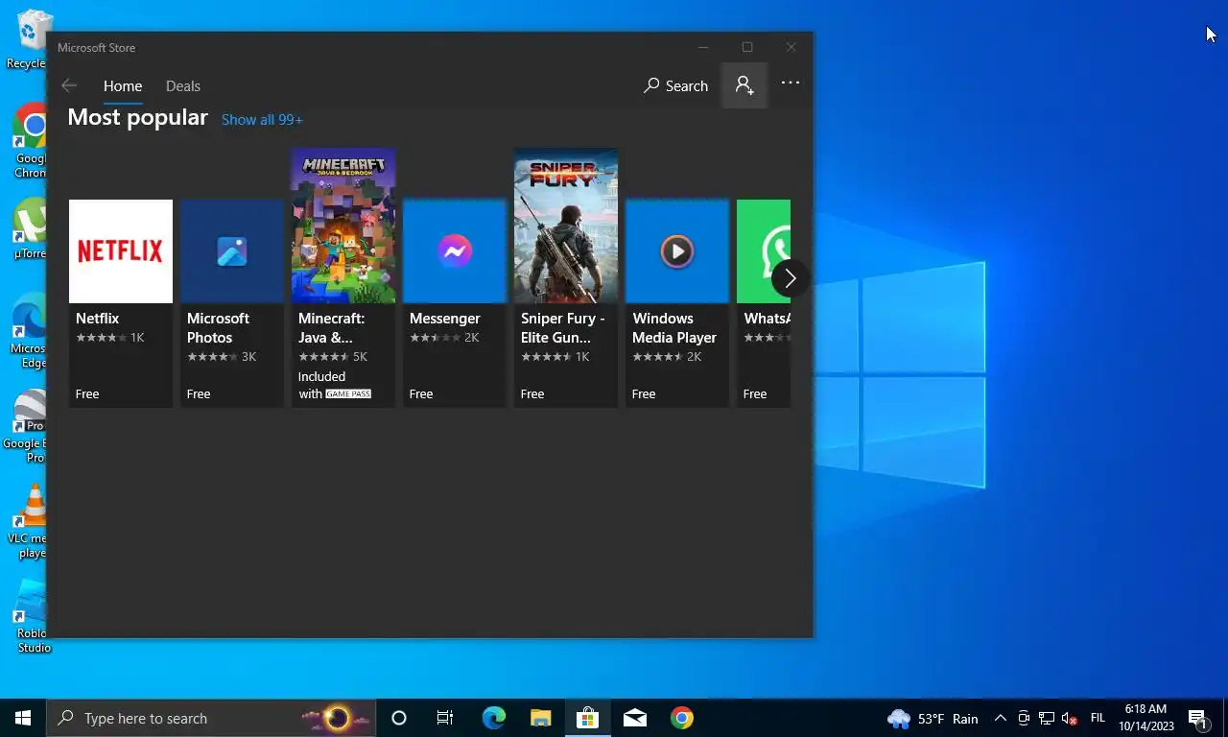
Task: Select the Windows Media Player app icon
Action: click(x=677, y=251)
